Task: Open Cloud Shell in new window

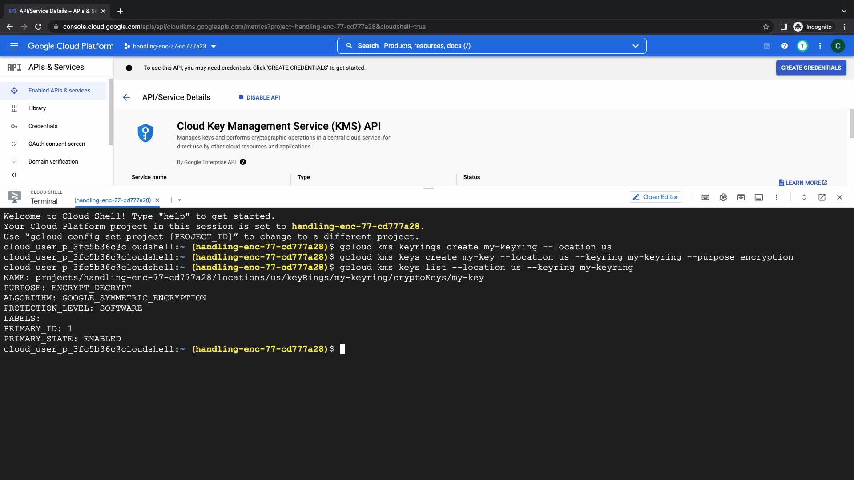Action: click(x=822, y=197)
